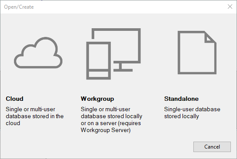This screenshot has width=237, height=159.
Task: Select the bold Cloud heading
Action: (x=14, y=99)
